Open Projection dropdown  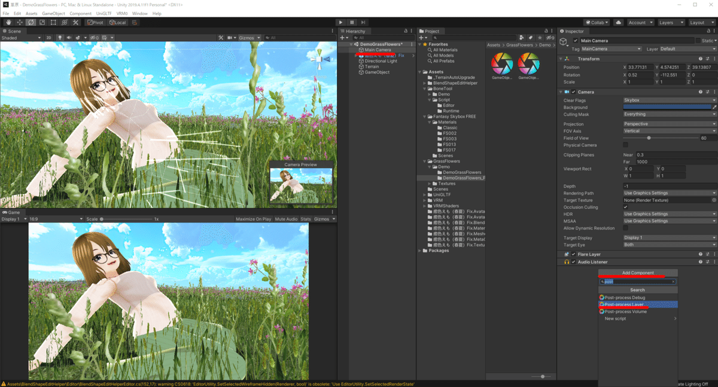pos(670,124)
